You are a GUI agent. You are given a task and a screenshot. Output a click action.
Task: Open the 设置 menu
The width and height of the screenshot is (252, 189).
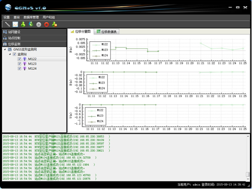pyautogui.click(x=7, y=17)
